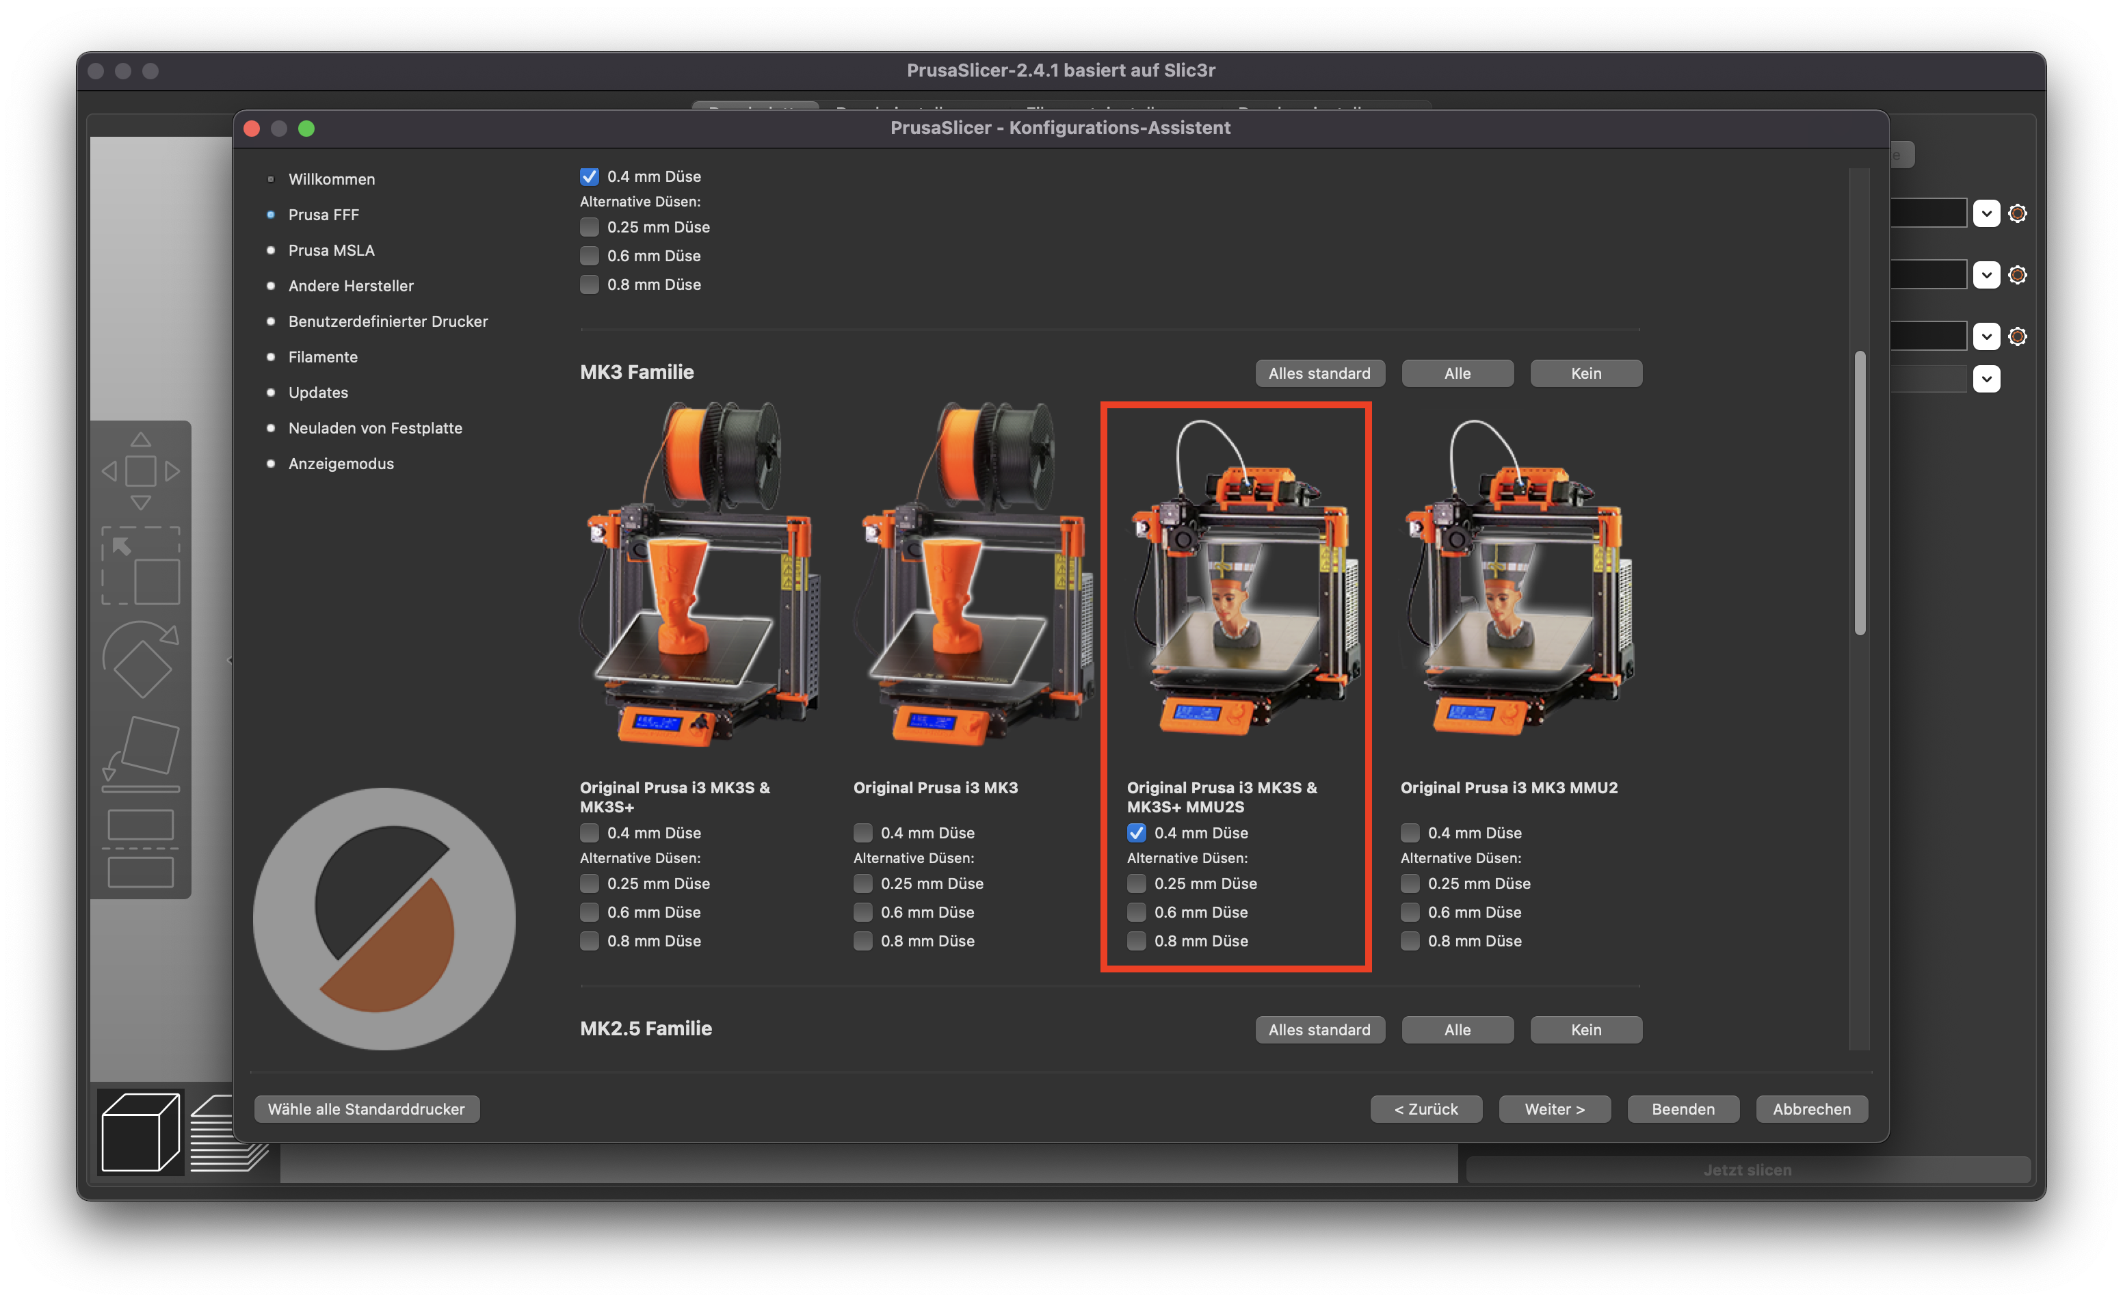Go back with the < Zurück button

(1426, 1109)
